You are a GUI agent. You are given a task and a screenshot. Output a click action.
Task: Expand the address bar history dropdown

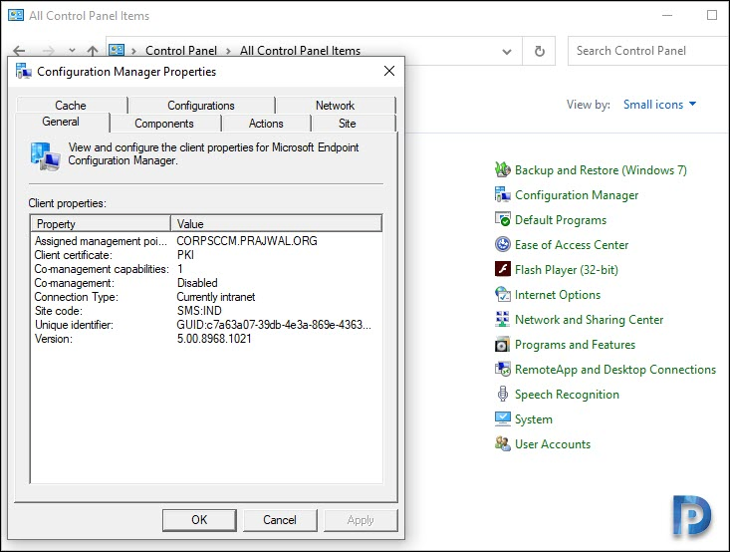coord(507,51)
